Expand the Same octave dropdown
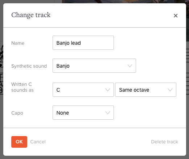 click(145, 90)
